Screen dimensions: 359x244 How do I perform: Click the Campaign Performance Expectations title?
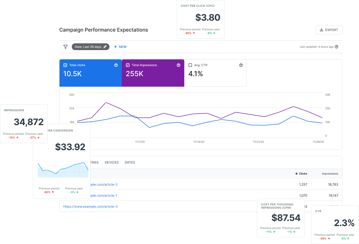pos(103,30)
